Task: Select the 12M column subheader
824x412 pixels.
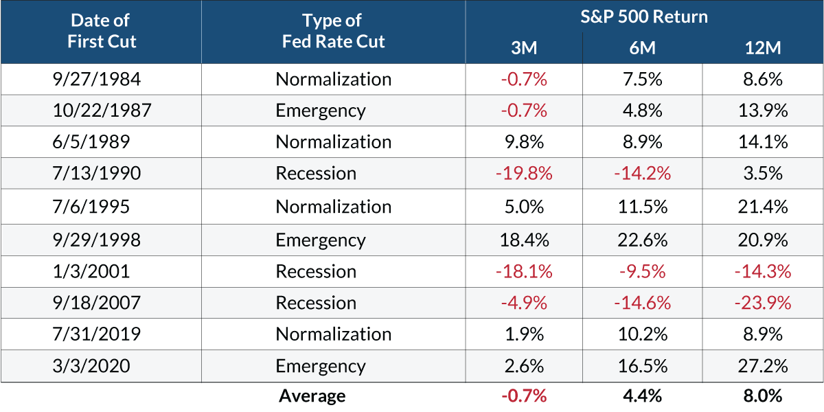Action: (762, 47)
